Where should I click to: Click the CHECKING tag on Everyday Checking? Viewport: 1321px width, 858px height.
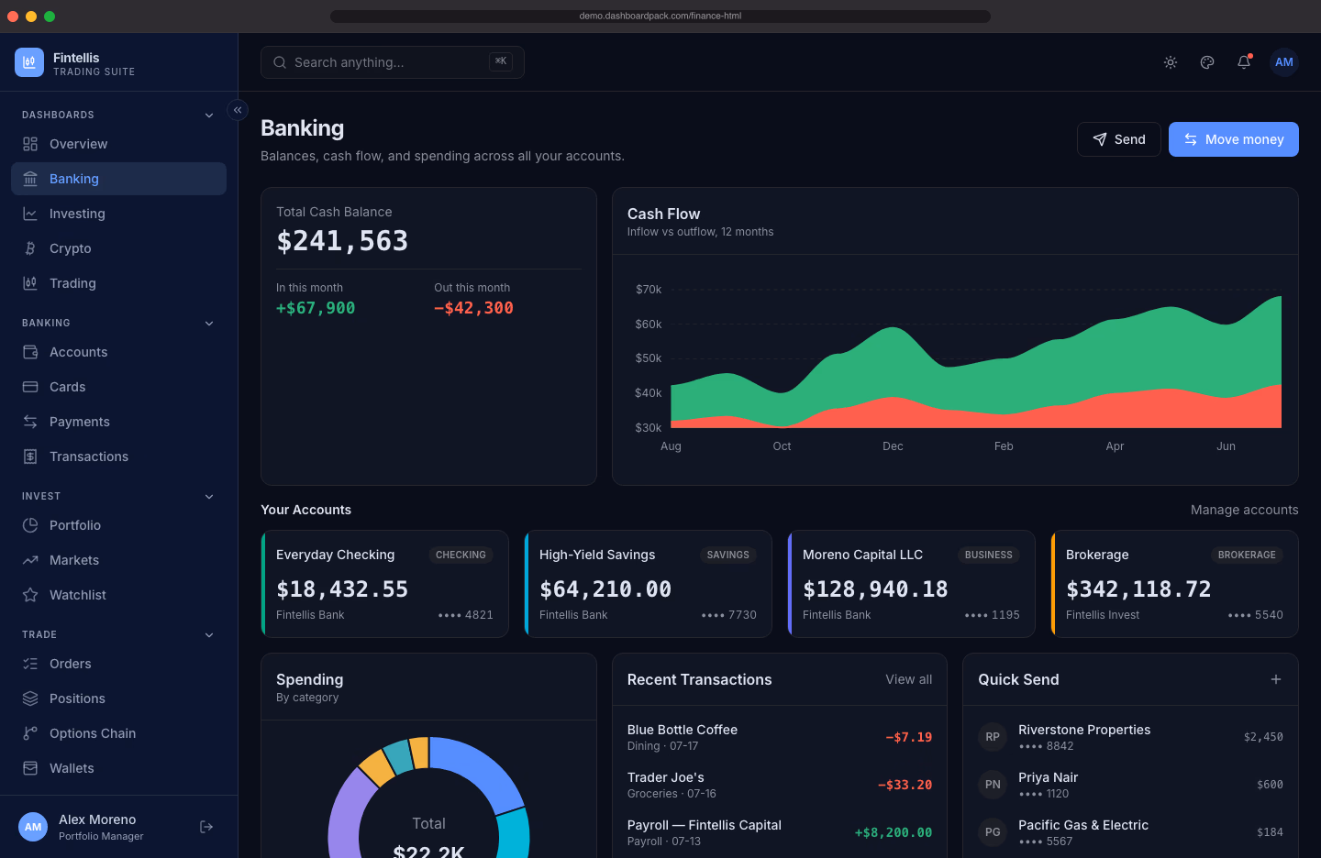pos(461,555)
